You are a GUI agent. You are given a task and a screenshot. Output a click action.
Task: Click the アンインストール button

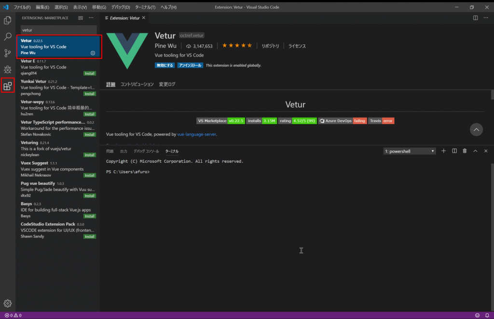190,65
